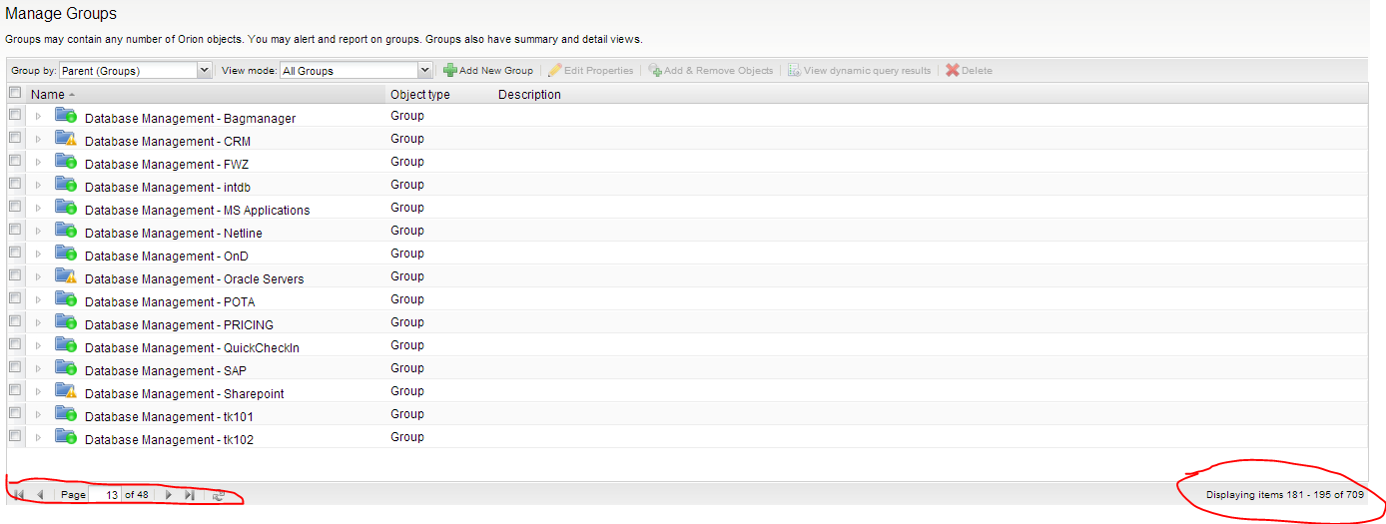Click the FWZ group folder icon
This screenshot has width=1386, height=524.
pyautogui.click(x=66, y=162)
